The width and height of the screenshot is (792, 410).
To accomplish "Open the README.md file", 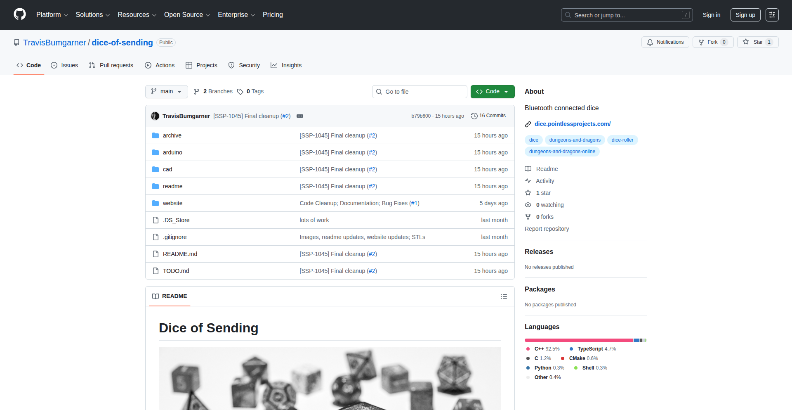I will [180, 254].
